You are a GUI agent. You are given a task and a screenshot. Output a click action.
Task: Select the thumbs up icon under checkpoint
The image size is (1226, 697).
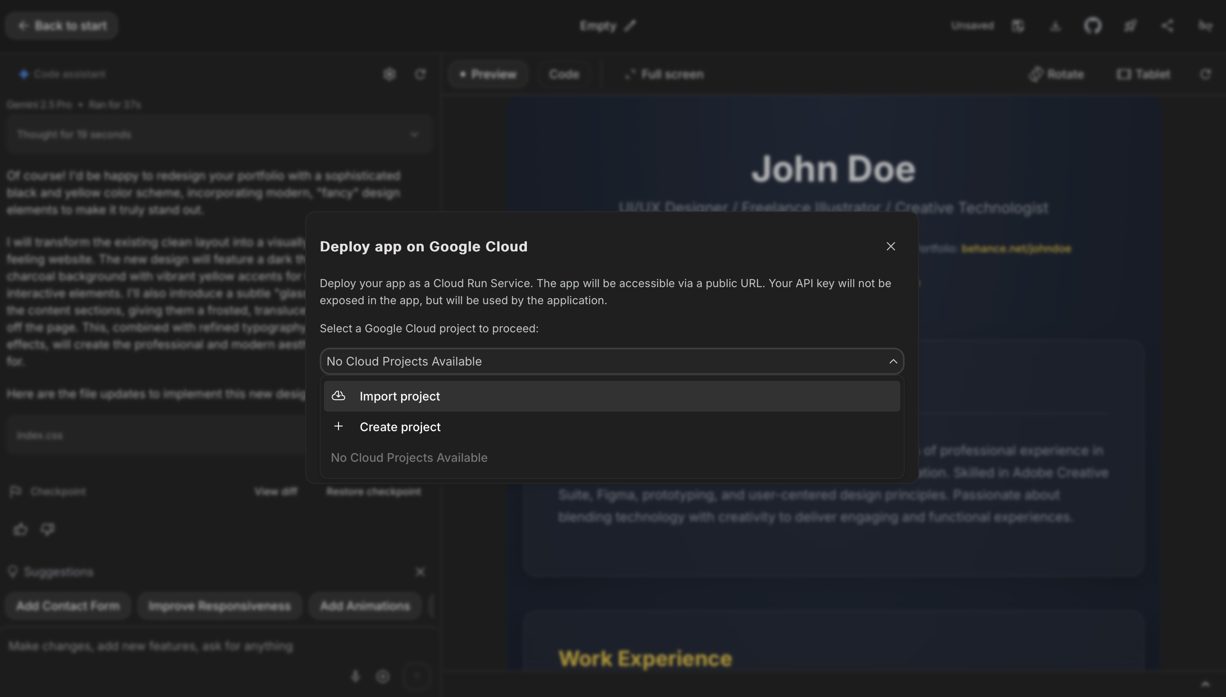(x=20, y=530)
